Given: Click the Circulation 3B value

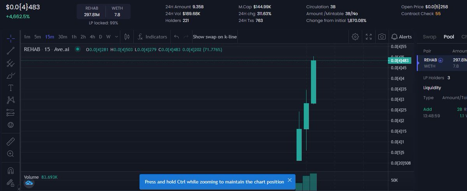Looking at the screenshot, I should point(333,7).
